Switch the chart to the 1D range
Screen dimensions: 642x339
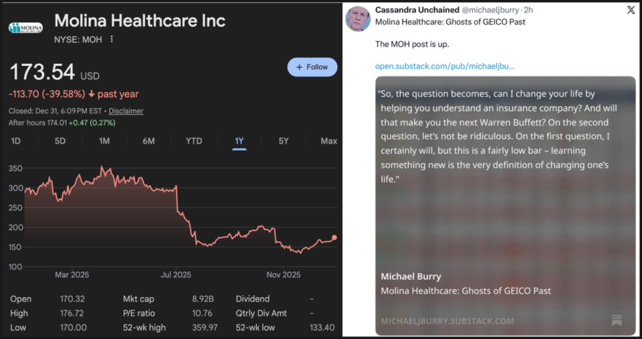(x=16, y=141)
